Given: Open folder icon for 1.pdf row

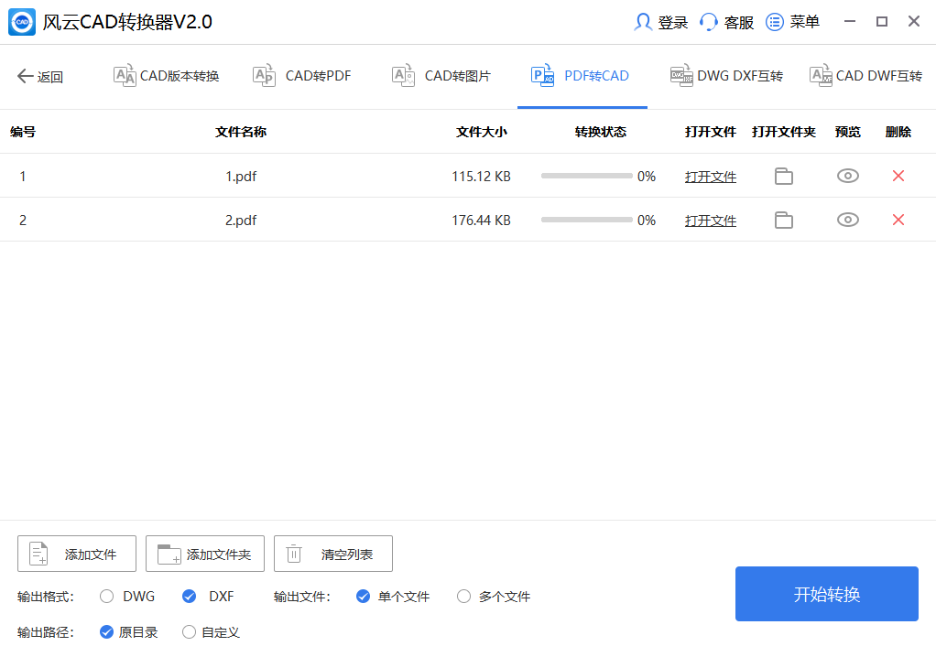Looking at the screenshot, I should 783,177.
